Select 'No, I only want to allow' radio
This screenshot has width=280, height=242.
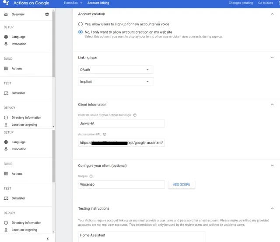click(80, 32)
